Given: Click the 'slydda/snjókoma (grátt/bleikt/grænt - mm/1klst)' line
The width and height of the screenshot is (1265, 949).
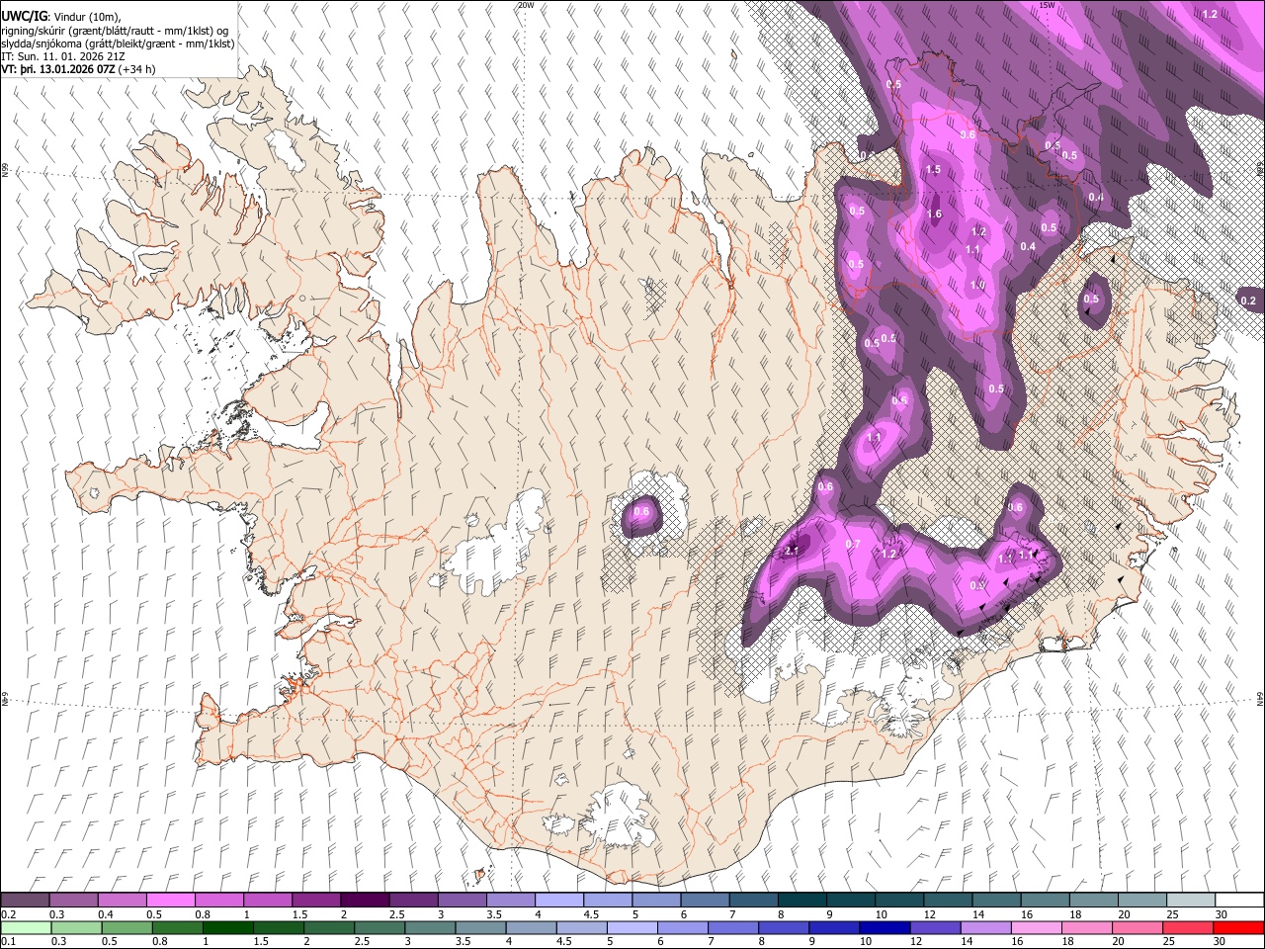Looking at the screenshot, I should click(x=118, y=44).
